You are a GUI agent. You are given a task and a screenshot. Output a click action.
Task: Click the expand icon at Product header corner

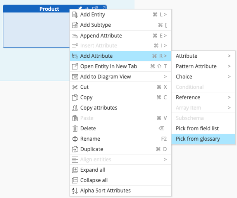point(103,8)
